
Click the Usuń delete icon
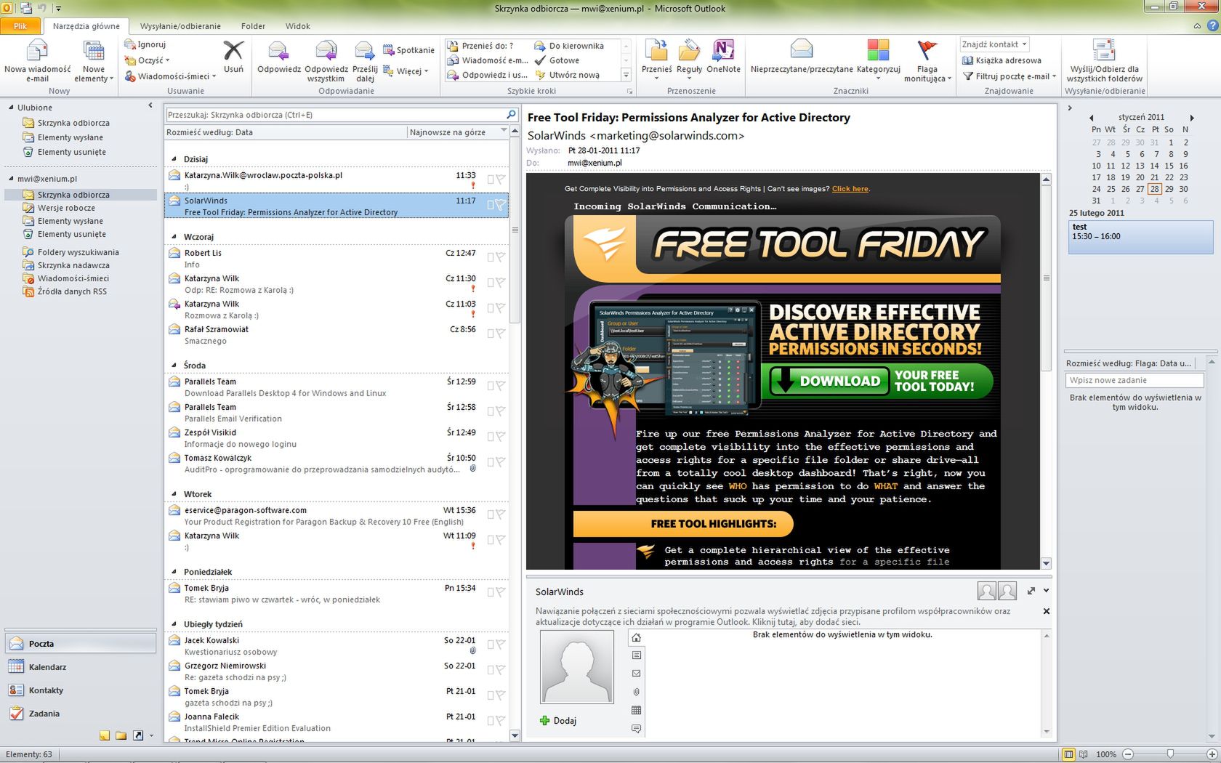click(x=233, y=51)
